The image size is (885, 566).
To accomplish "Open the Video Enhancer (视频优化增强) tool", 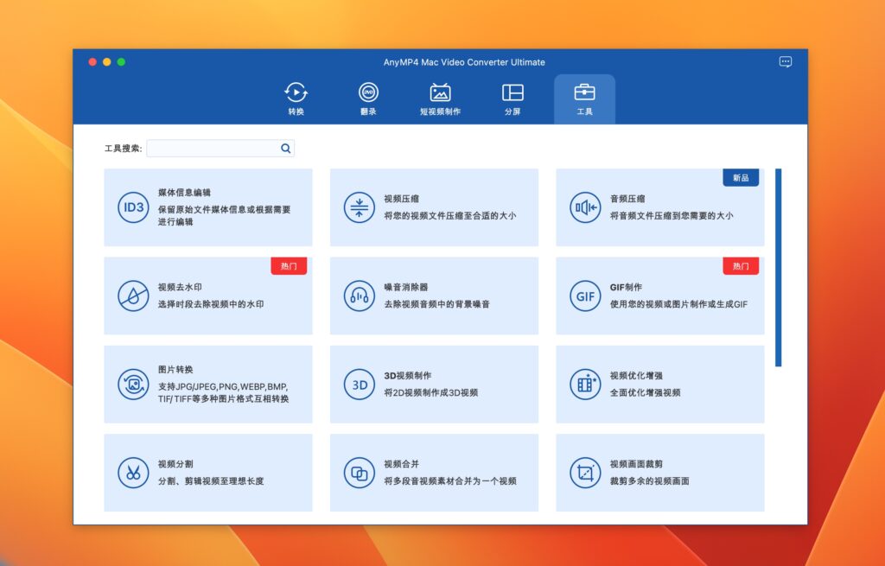I will point(660,384).
